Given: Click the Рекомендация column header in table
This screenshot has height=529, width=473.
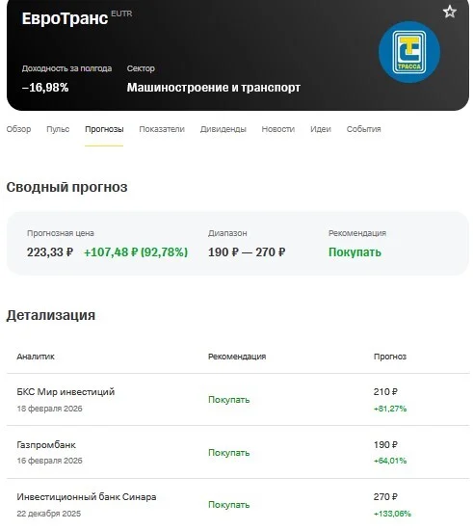Looking at the screenshot, I should 237,357.
